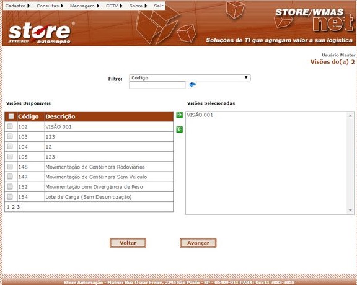Tick checkbox for Lote de Carga row

[10, 196]
